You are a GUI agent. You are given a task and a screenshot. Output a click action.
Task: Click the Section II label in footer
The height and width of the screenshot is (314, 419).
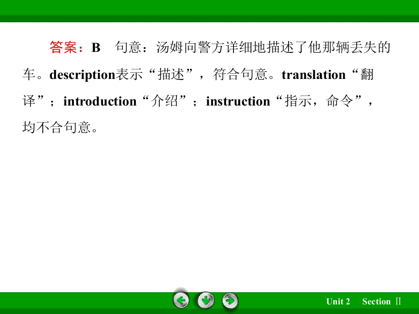tap(381, 301)
